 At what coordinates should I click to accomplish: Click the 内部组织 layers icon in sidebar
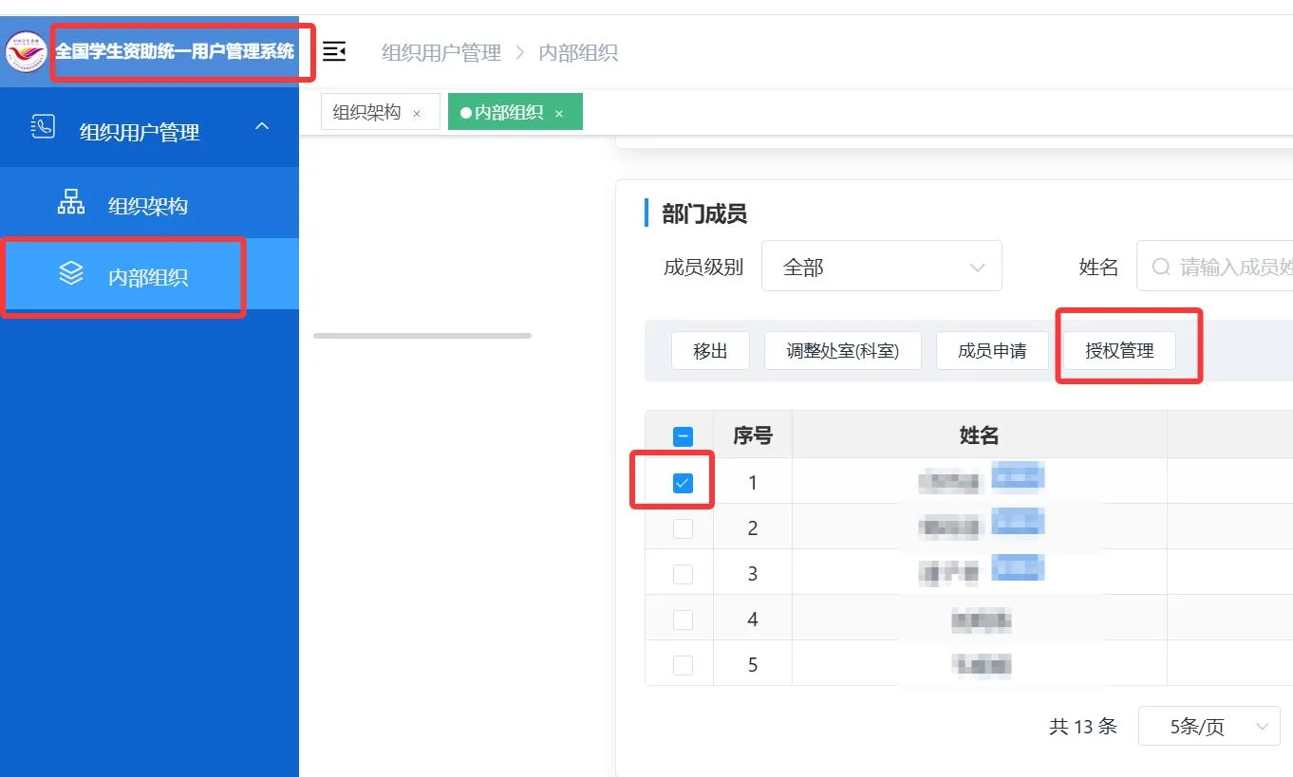(x=71, y=274)
